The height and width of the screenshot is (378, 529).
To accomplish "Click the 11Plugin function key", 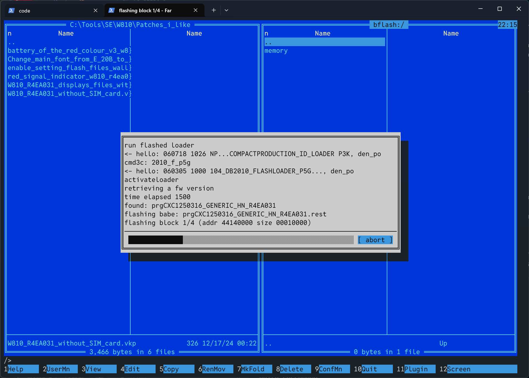I will [x=416, y=369].
